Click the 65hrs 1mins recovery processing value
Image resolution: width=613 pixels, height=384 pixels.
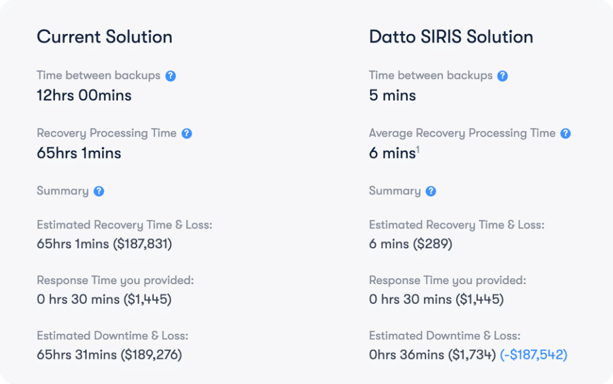pos(79,153)
